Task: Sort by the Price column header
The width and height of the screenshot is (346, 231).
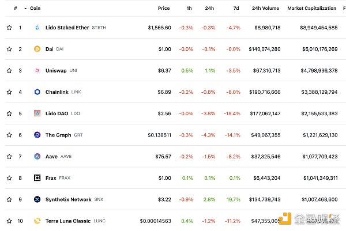Action: (164, 9)
